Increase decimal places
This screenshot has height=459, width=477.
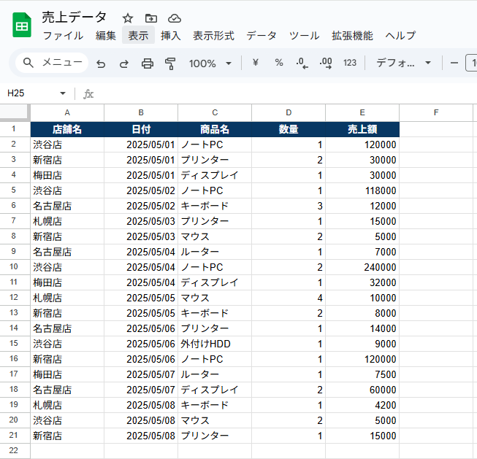click(326, 63)
